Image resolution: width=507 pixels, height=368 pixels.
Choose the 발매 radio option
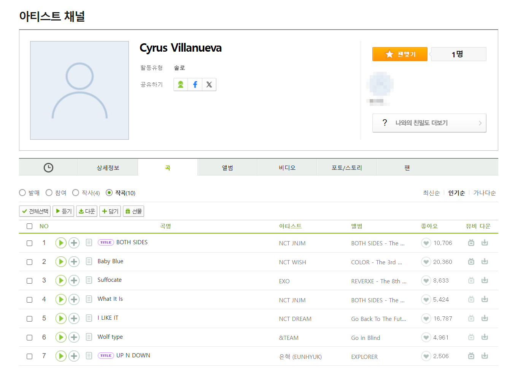[22, 193]
